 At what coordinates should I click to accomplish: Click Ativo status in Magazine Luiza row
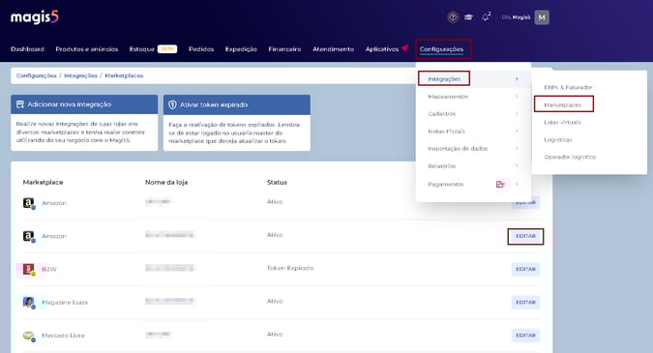(x=275, y=301)
